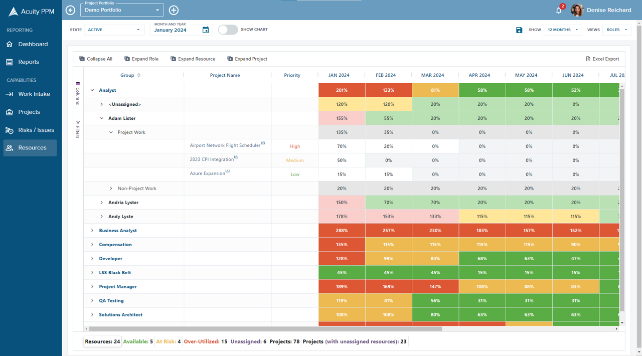The width and height of the screenshot is (642, 356).
Task: Open the Filters side panel
Action: [x=78, y=129]
